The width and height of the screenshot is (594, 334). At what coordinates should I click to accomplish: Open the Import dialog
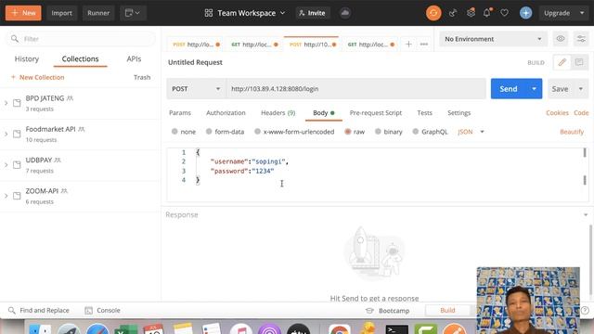[x=61, y=13]
